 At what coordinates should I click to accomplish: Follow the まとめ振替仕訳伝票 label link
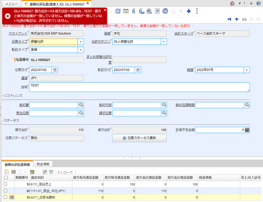[x=99, y=60]
